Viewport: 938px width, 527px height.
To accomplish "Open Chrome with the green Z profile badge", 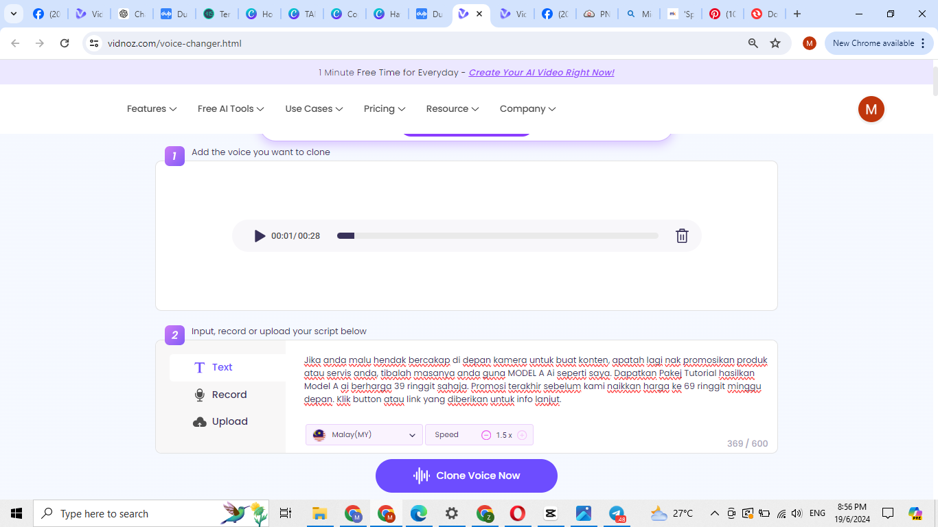I will pyautogui.click(x=485, y=513).
